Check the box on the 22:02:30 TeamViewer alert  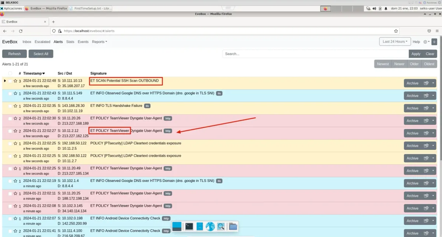pyautogui.click(x=10, y=118)
